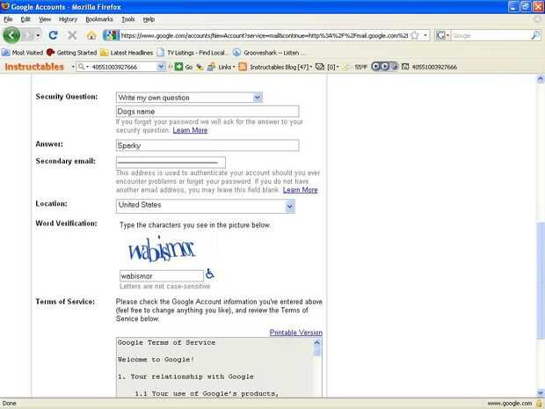Open the History menu
545x409 pixels.
pyautogui.click(x=68, y=19)
